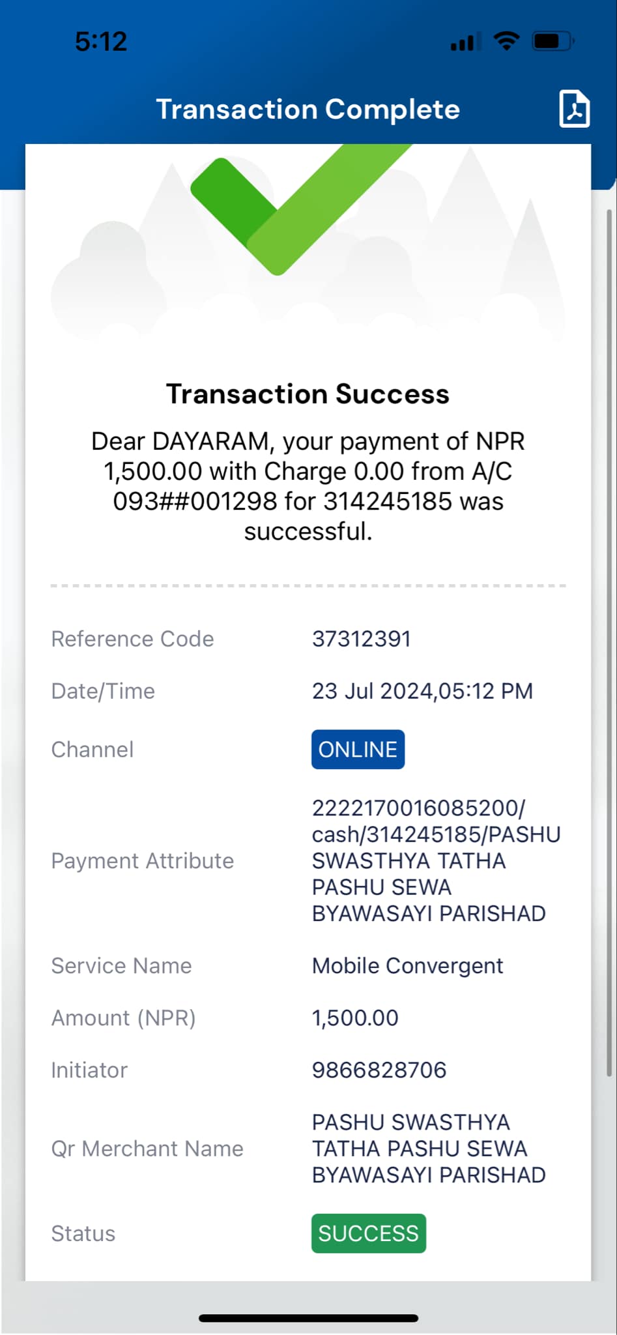The height and width of the screenshot is (1335, 617).
Task: Tap the Transaction Complete title
Action: pos(308,110)
